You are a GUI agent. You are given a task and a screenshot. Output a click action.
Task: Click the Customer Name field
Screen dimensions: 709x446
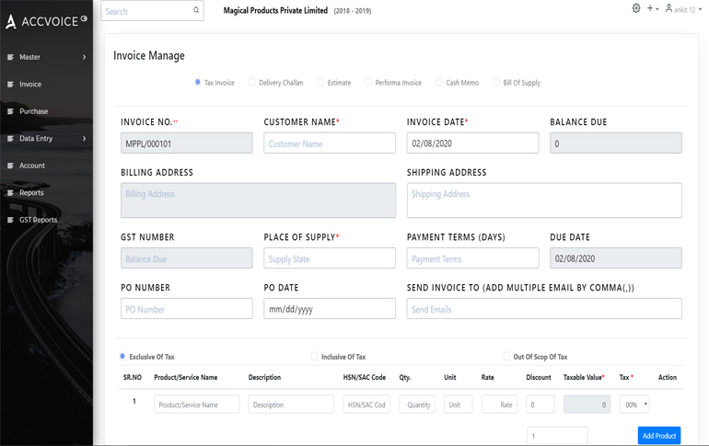[x=329, y=143]
